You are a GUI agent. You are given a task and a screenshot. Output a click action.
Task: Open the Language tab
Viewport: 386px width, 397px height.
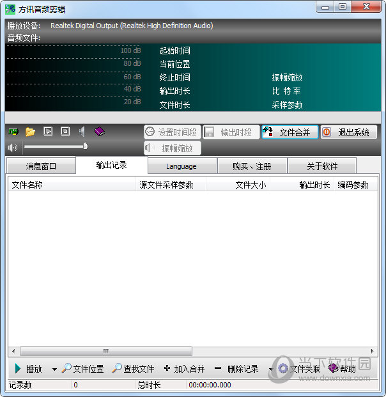tap(182, 166)
